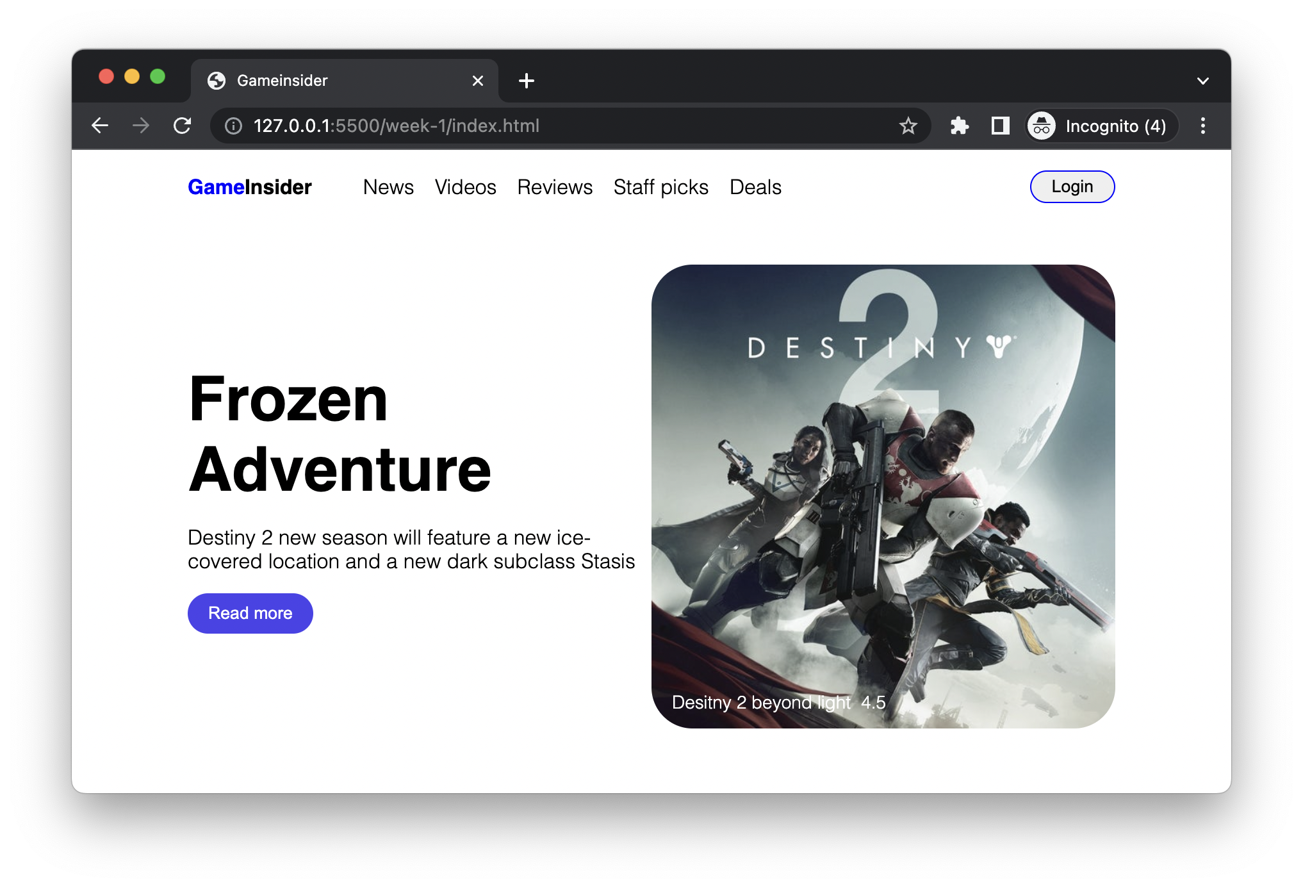This screenshot has width=1303, height=888.
Task: Click the browser back arrow
Action: (x=100, y=126)
